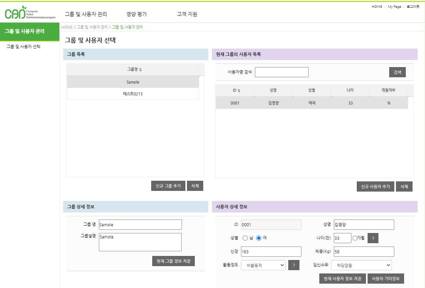Select the 테스트0215 group row

(x=133, y=94)
